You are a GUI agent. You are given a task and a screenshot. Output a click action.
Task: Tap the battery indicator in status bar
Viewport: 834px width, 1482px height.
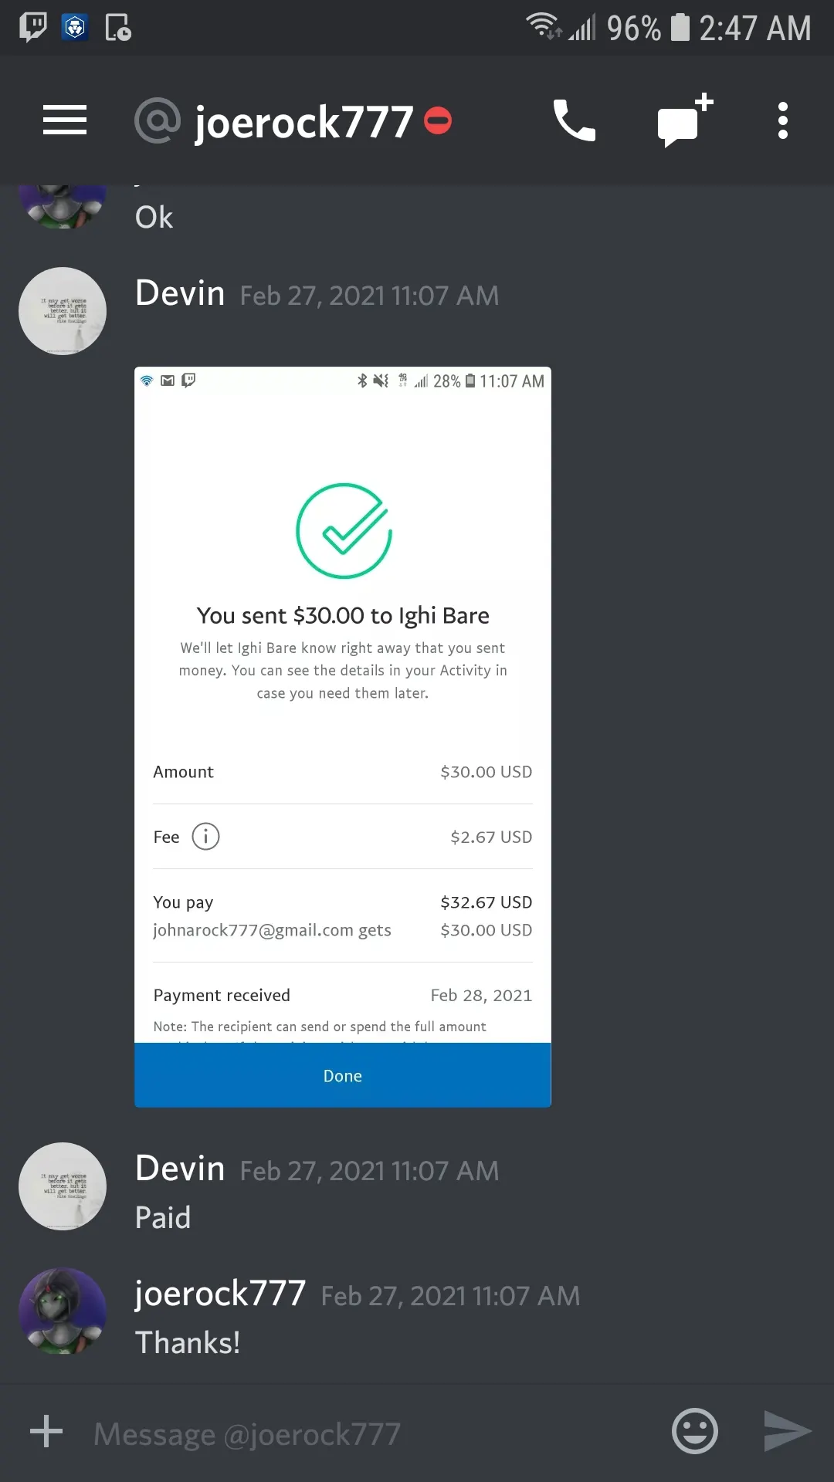(680, 28)
